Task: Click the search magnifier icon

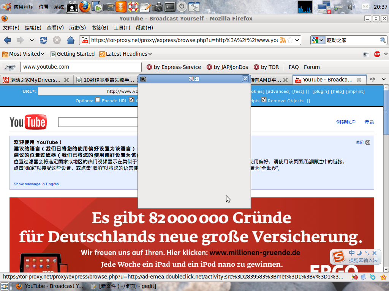Action: coord(383,40)
